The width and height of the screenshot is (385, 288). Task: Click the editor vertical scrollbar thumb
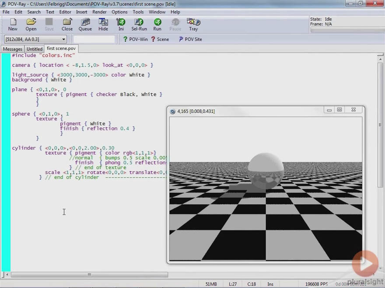click(x=380, y=125)
